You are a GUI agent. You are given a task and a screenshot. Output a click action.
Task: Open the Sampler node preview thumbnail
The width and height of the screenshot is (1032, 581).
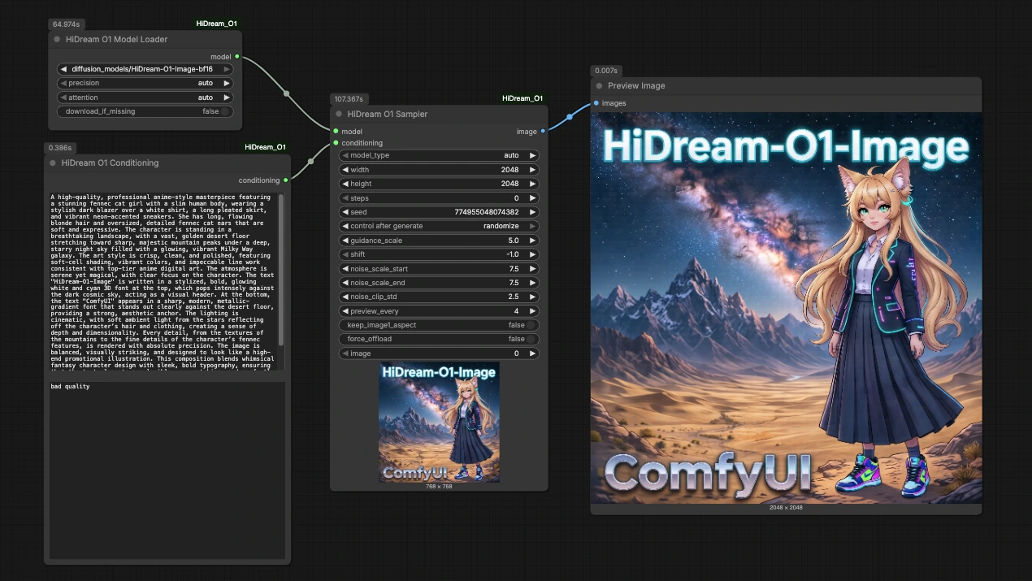(439, 422)
